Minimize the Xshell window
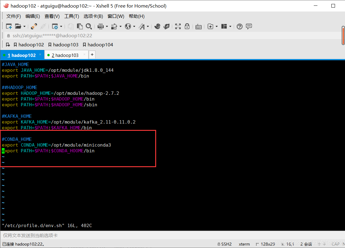345x248 pixels. point(316,6)
